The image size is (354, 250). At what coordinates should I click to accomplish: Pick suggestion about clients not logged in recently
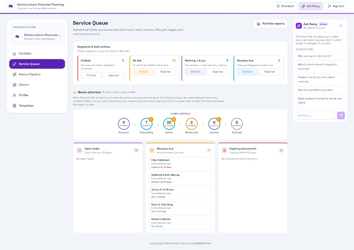(320, 67)
